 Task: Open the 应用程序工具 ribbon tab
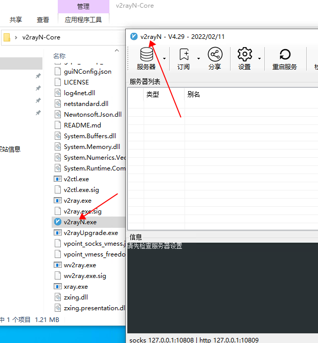(x=83, y=19)
